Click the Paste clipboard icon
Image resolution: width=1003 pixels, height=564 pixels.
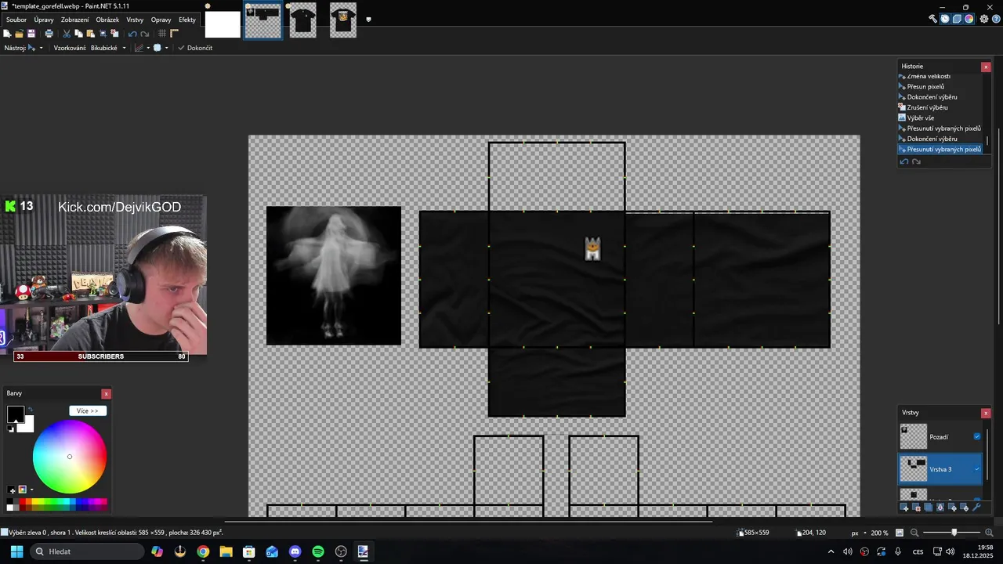(x=91, y=34)
